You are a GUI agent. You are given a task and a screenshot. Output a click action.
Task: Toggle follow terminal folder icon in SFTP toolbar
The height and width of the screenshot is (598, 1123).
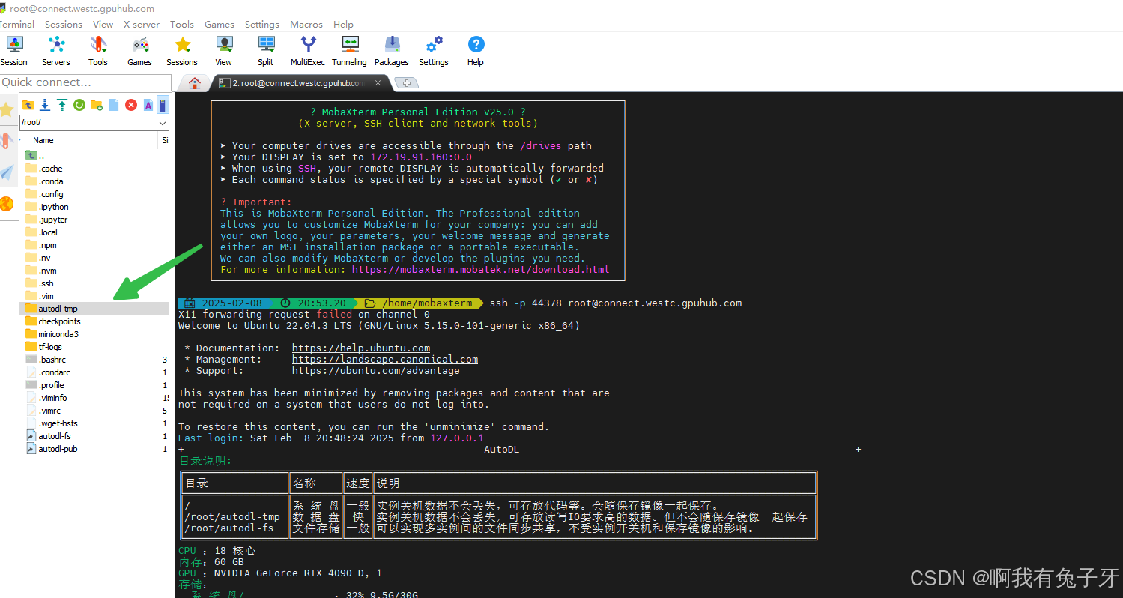(x=163, y=105)
